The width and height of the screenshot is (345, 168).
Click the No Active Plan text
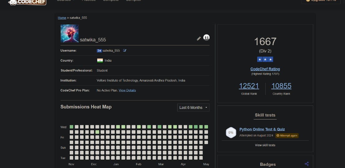(x=107, y=90)
